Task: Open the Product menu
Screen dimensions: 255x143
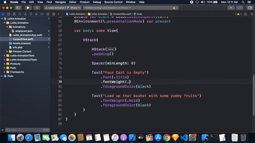Action: pyautogui.click(x=84, y=2)
